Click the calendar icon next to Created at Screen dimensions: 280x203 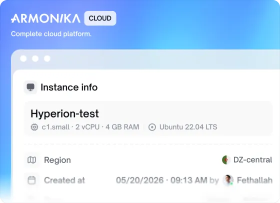[x=31, y=180]
